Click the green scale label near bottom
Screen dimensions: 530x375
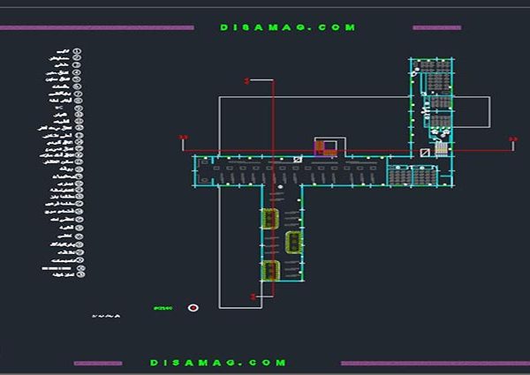tap(163, 308)
